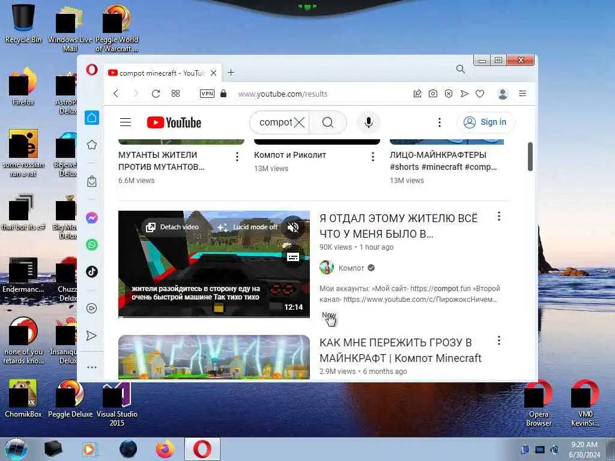Open the Flow send icon in address bar
615x461 pixels.
coord(464,94)
